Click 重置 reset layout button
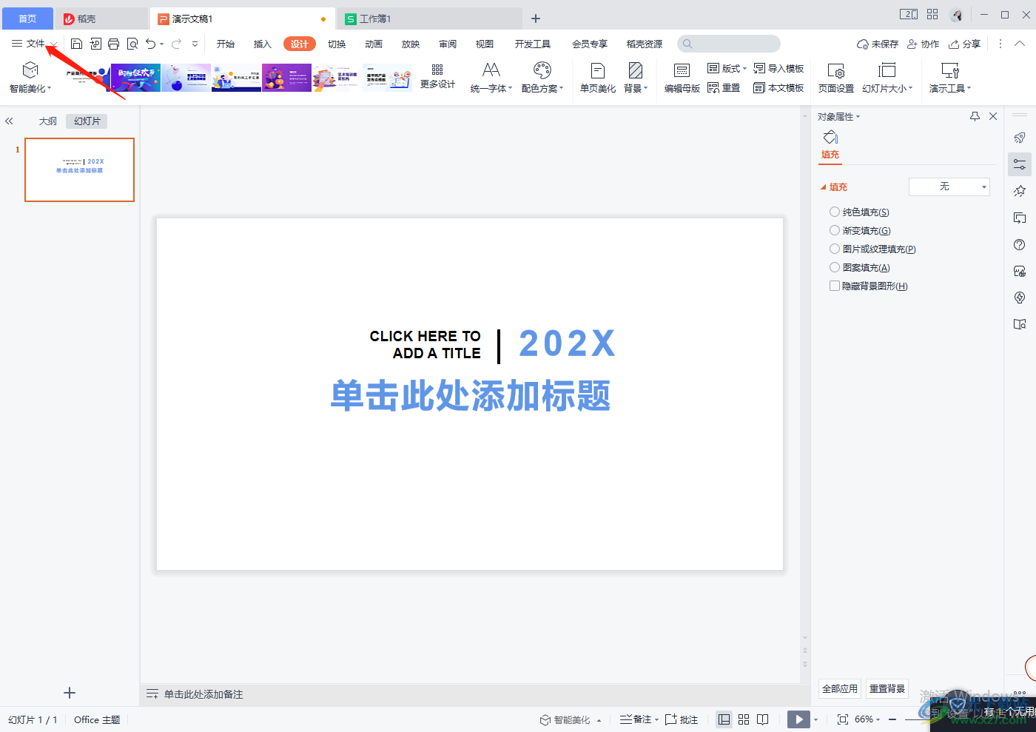The width and height of the screenshot is (1036, 732). coord(724,87)
